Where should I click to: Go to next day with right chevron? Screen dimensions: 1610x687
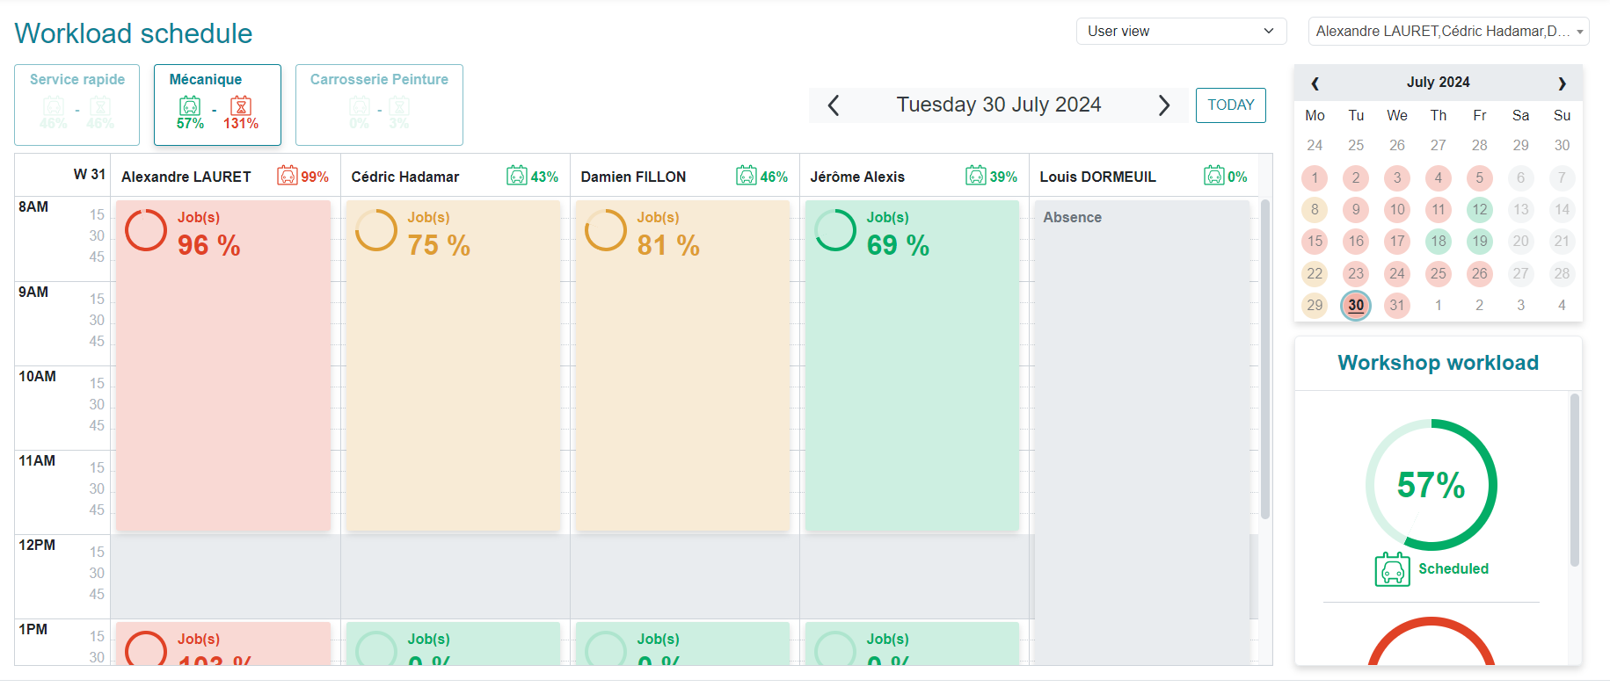pos(1164,105)
